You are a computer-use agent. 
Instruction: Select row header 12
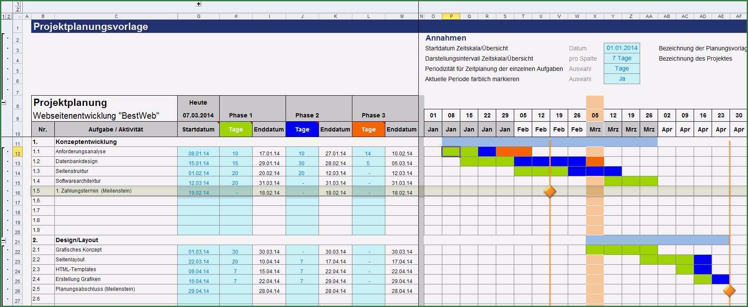(x=18, y=154)
